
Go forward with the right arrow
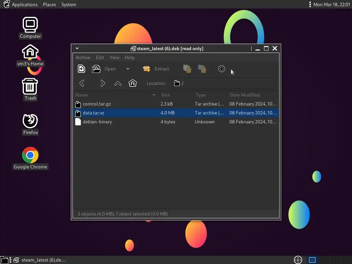point(102,83)
